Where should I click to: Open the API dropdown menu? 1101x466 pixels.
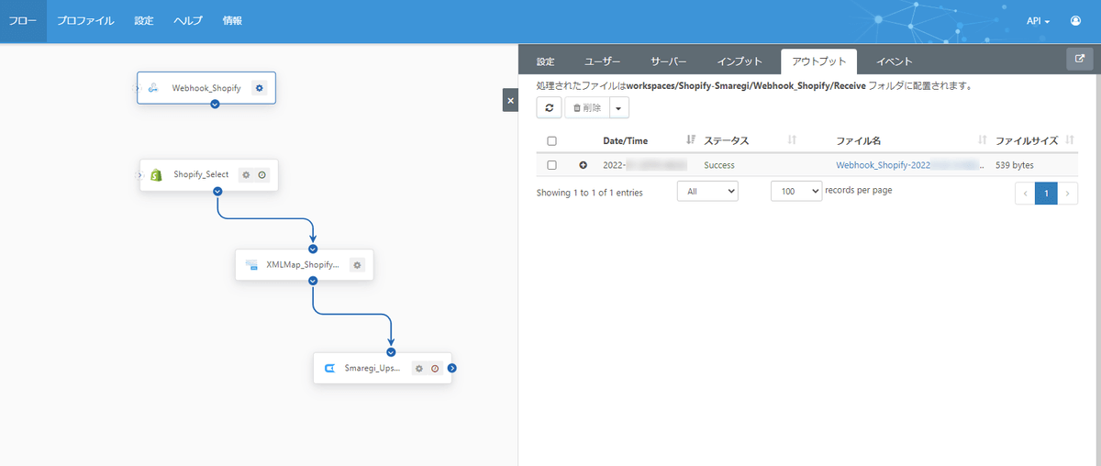click(1038, 20)
